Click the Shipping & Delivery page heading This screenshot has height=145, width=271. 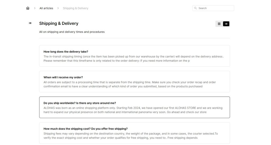(59, 23)
